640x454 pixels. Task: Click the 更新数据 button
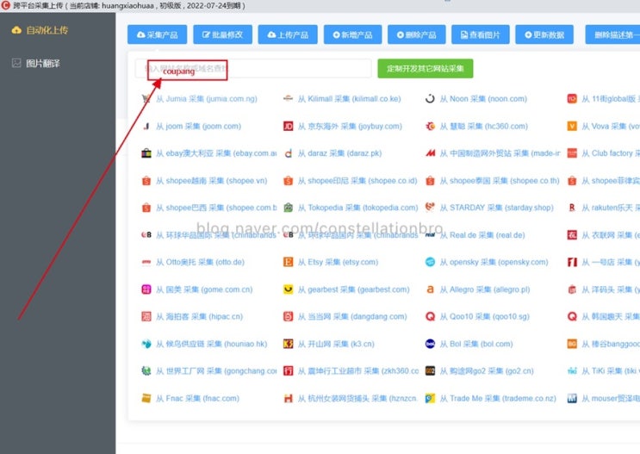pyautogui.click(x=544, y=34)
